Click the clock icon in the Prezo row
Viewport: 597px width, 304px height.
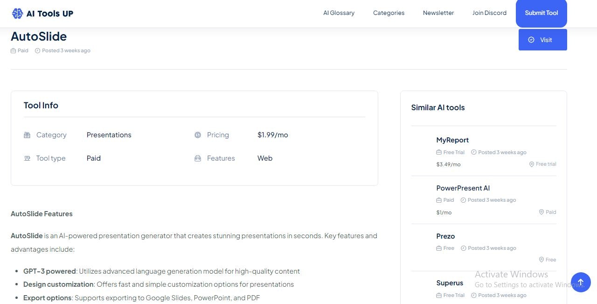pos(463,248)
